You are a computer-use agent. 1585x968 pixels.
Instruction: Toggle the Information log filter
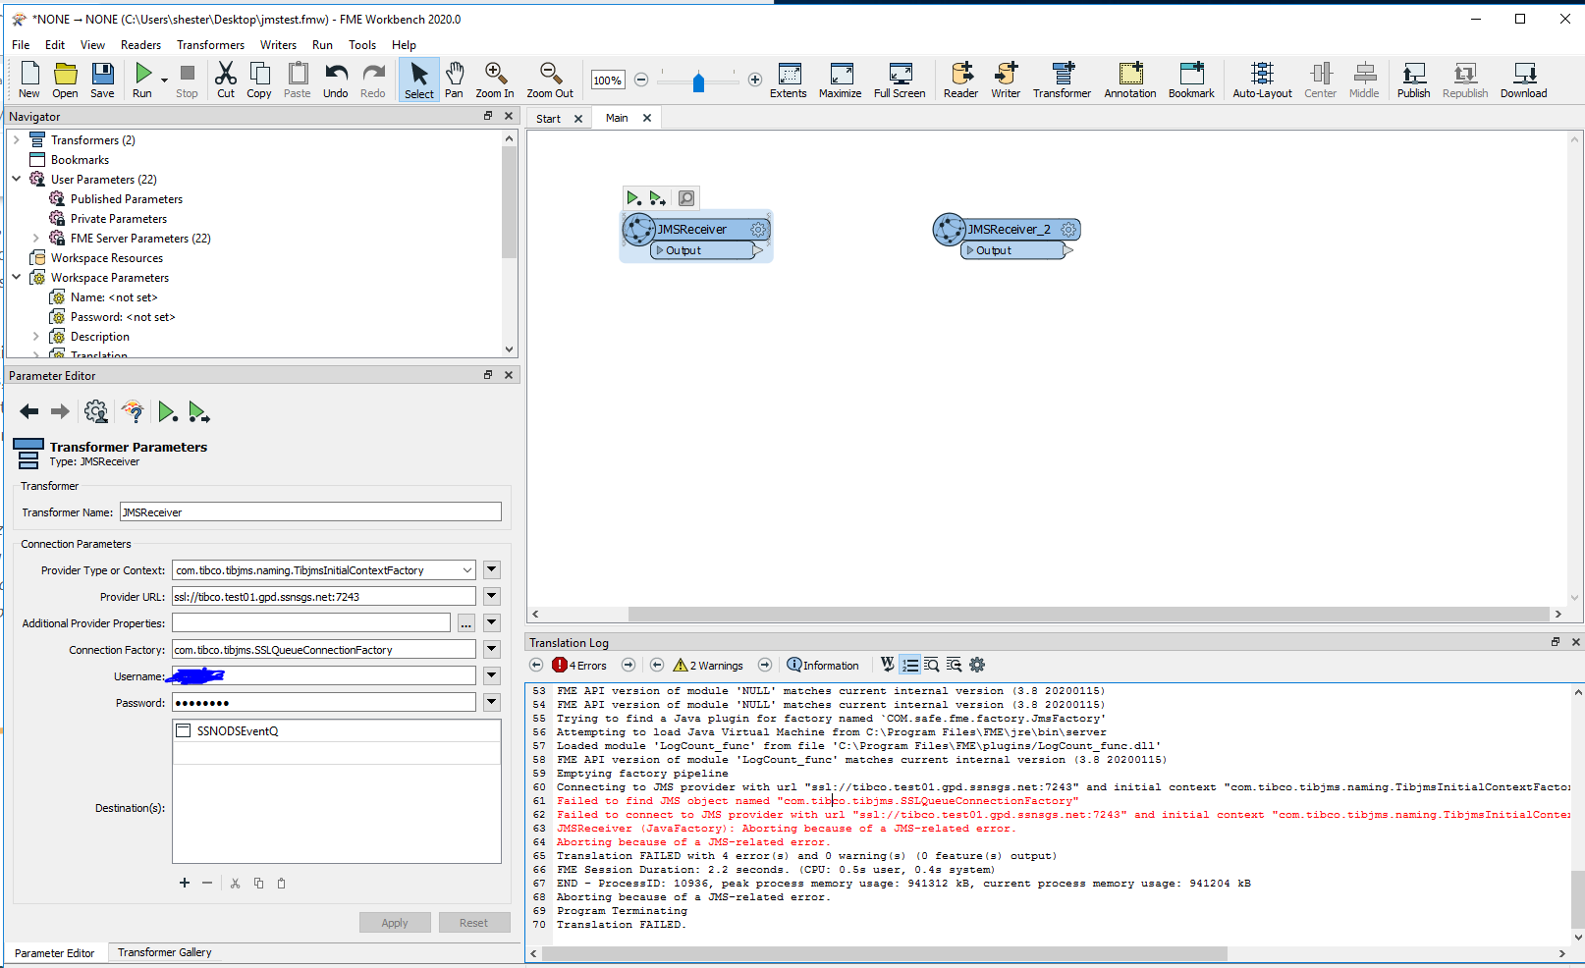[x=823, y=665]
